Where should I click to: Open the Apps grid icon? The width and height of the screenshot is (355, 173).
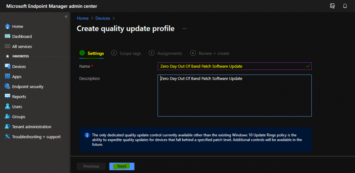8,76
